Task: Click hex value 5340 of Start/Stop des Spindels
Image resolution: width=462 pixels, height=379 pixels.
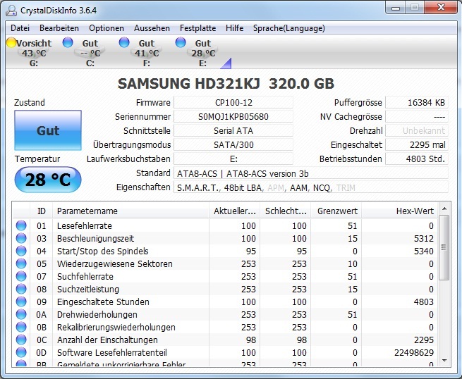Action: [x=424, y=251]
